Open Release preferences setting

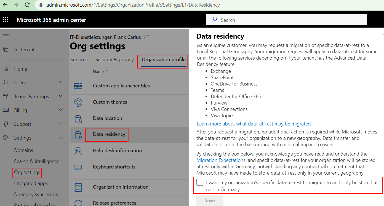(115, 203)
